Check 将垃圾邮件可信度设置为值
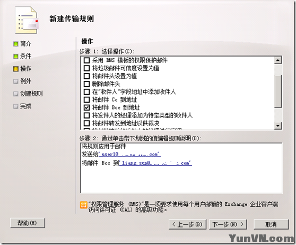The image size is (296, 245). click(x=86, y=68)
